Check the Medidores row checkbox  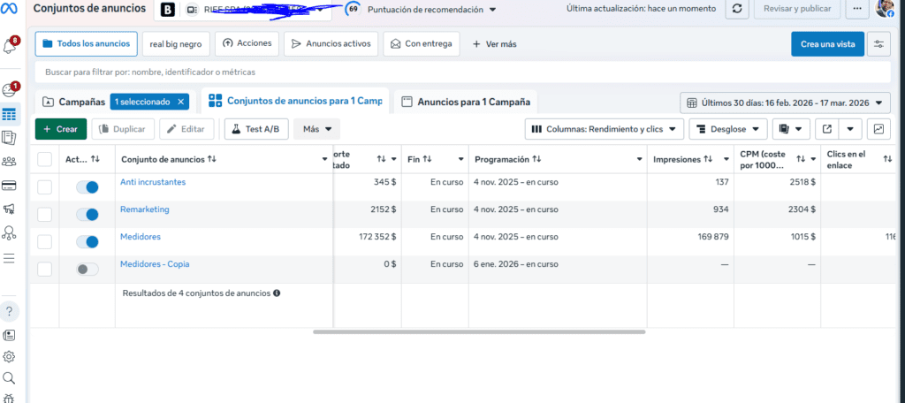tap(44, 242)
